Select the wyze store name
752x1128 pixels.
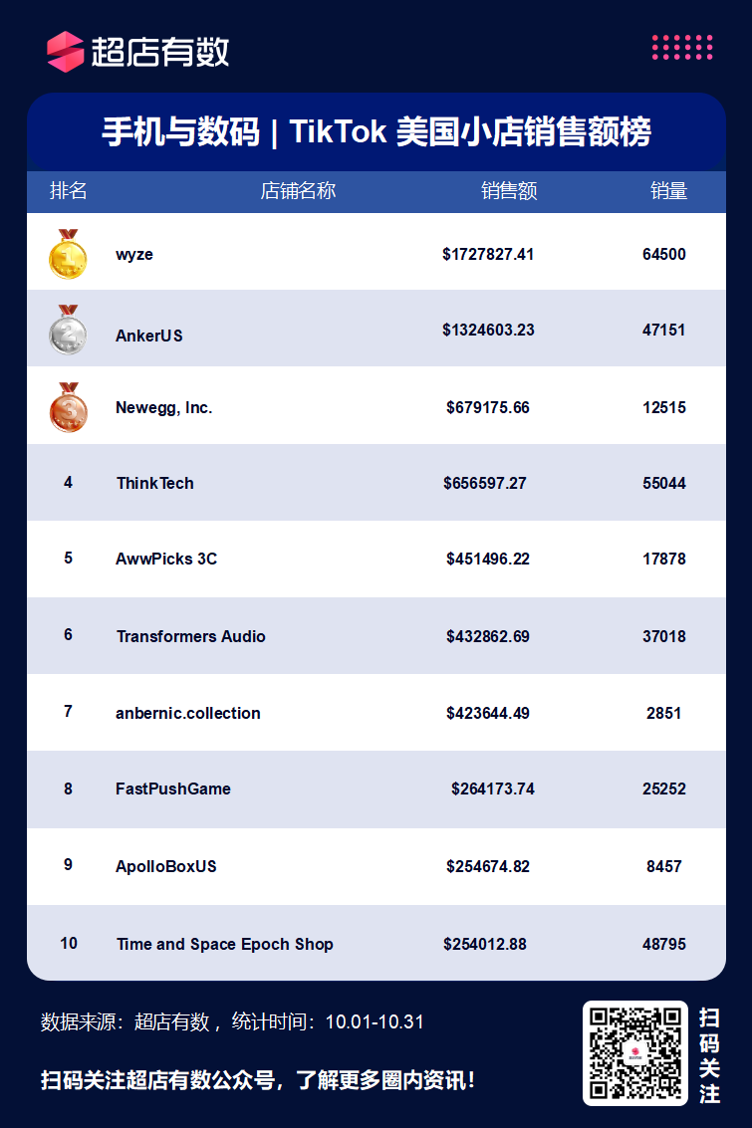tap(134, 255)
